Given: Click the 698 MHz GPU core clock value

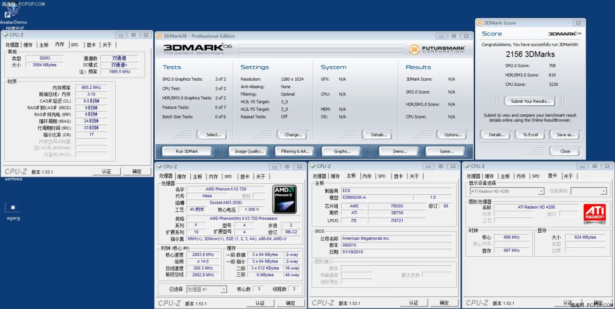Looking at the screenshot, I should tap(512, 237).
